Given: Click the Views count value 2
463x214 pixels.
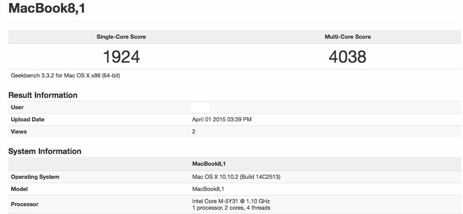Looking at the screenshot, I should point(194,132).
